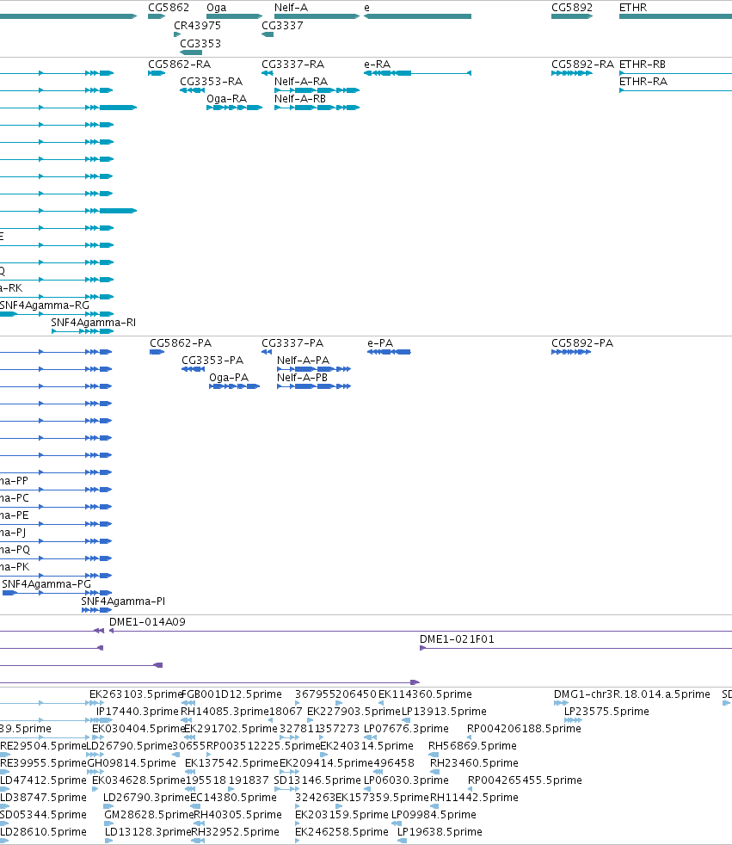This screenshot has width=732, height=845.
Task: Select the LP09984.5prime EST label
Action: [x=434, y=815]
